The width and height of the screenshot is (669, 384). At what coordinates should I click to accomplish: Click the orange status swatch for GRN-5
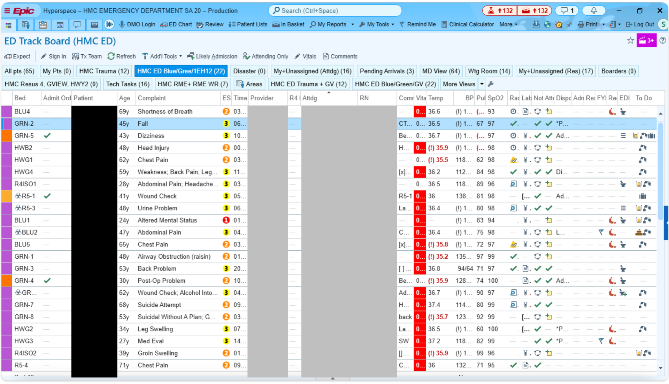click(x=7, y=136)
